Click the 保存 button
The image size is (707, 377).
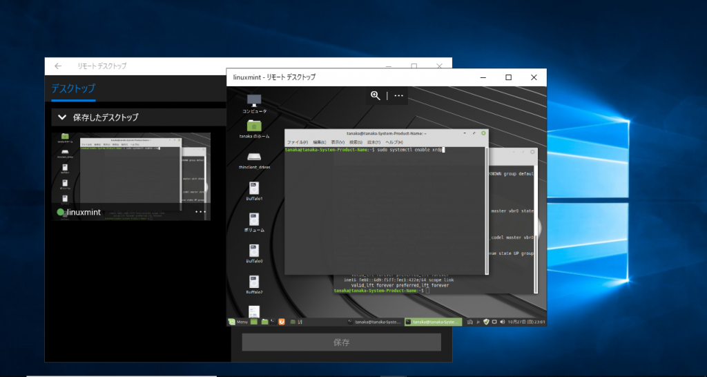[x=341, y=342]
